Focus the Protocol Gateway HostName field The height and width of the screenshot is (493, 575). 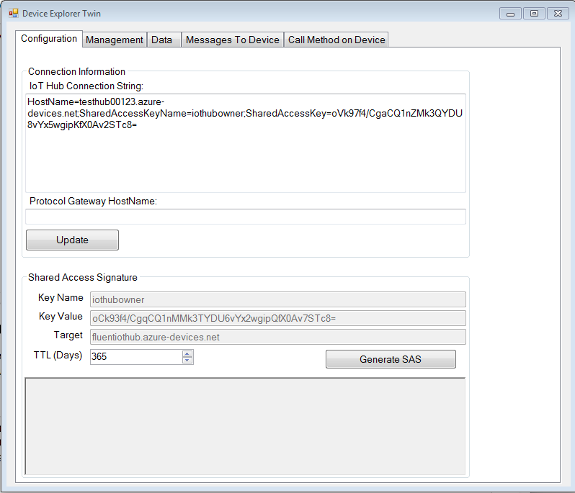(246, 217)
